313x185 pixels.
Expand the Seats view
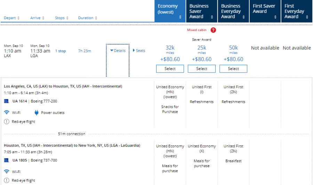click(139, 51)
